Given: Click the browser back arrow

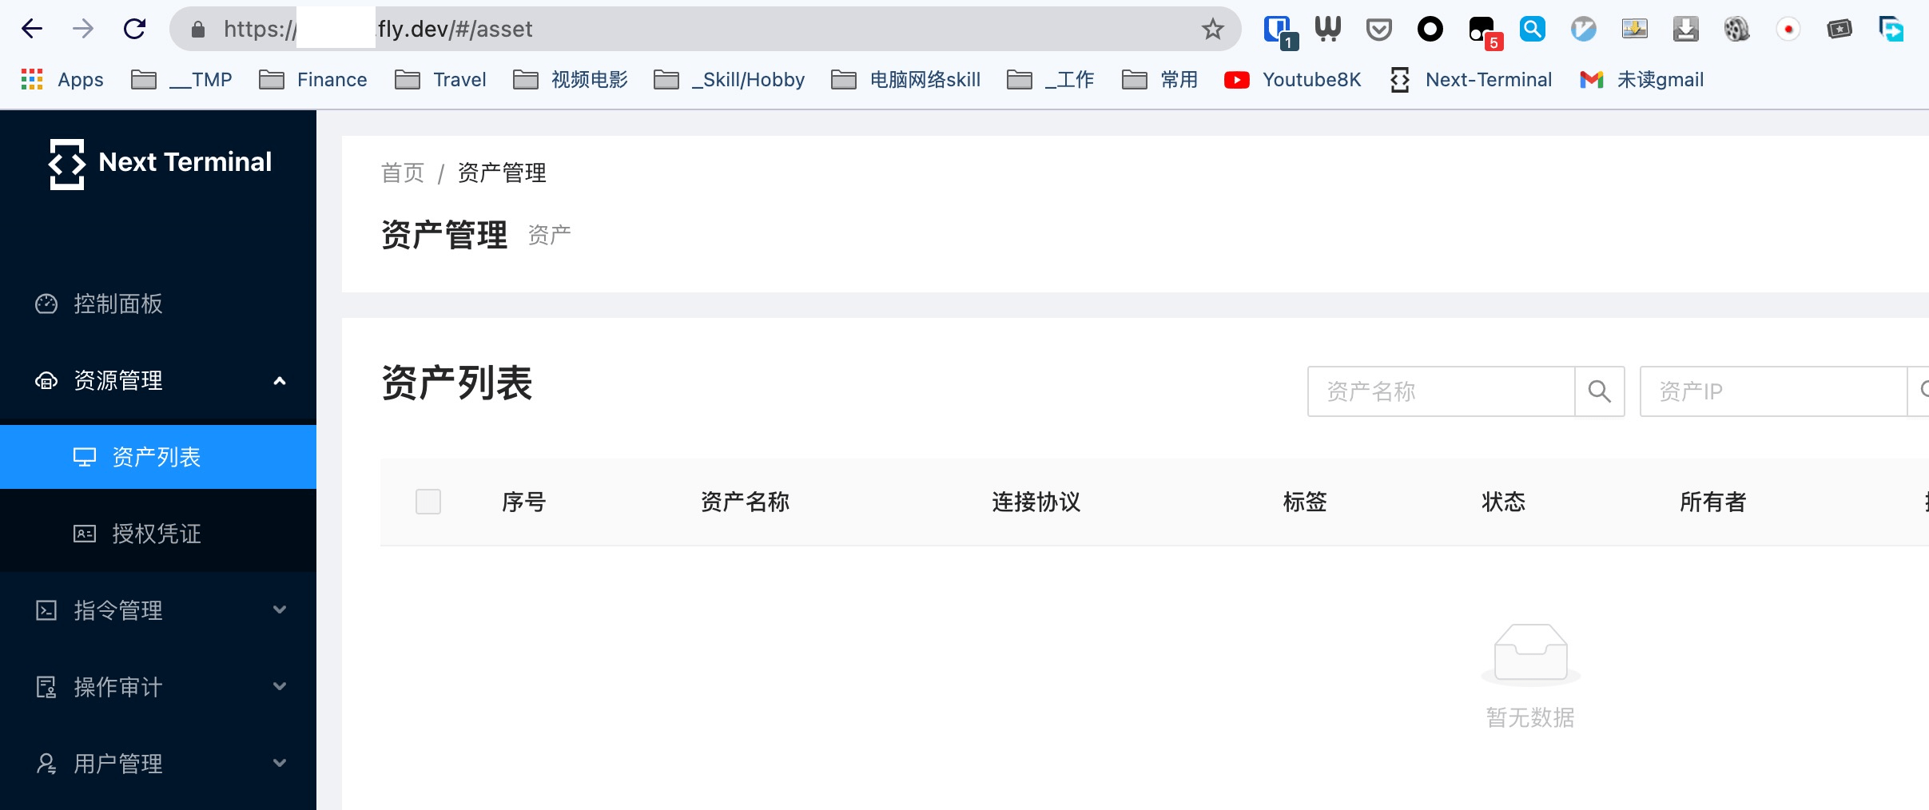Looking at the screenshot, I should point(31,29).
